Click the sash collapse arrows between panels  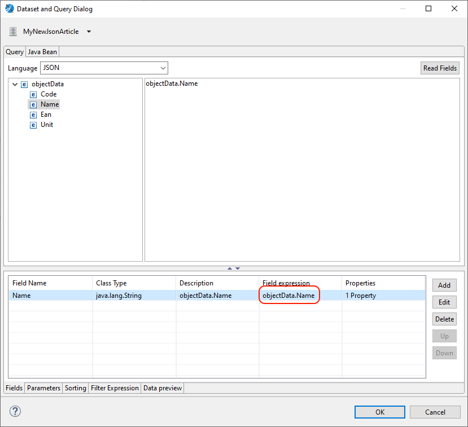234,268
